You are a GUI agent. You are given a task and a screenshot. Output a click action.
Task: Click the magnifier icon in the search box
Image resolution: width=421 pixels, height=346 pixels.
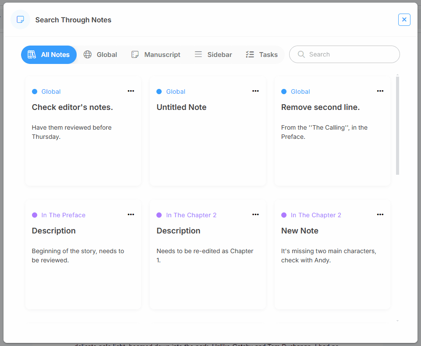tap(301, 54)
